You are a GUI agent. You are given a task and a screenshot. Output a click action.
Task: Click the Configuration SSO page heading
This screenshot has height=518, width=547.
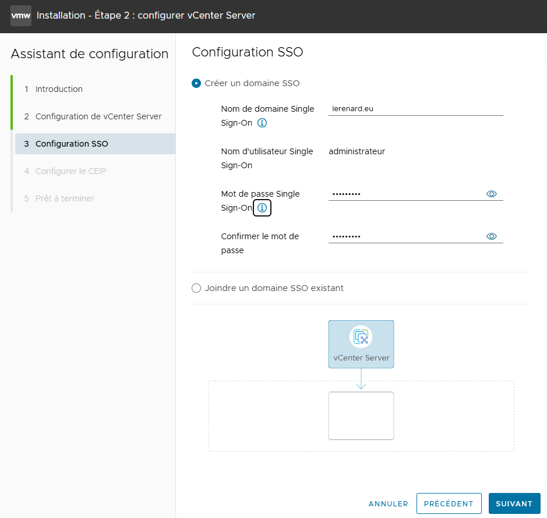[x=248, y=52]
